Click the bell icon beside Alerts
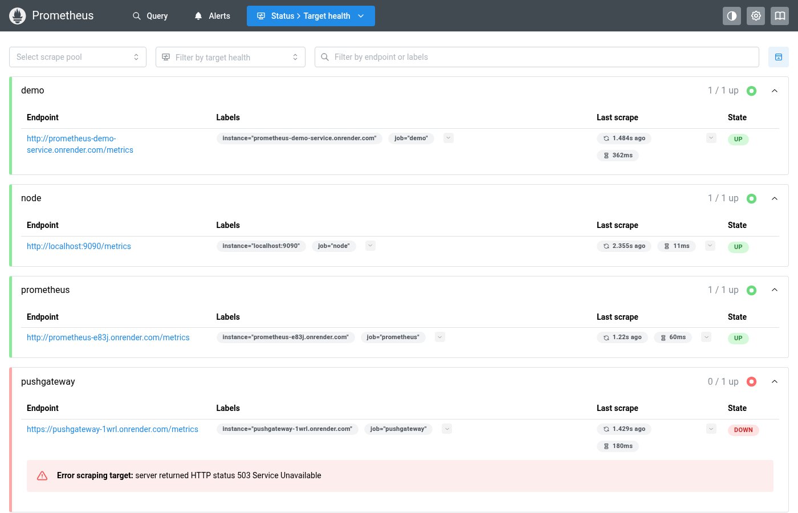 pos(198,16)
